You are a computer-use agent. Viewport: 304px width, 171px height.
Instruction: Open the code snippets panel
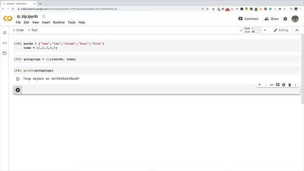[x=4, y=43]
